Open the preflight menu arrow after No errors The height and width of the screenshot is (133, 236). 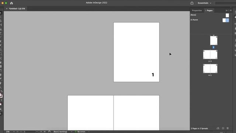(x=89, y=132)
